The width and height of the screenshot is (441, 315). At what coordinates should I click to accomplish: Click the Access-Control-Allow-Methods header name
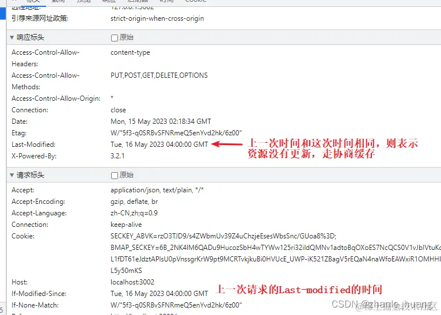pos(45,81)
